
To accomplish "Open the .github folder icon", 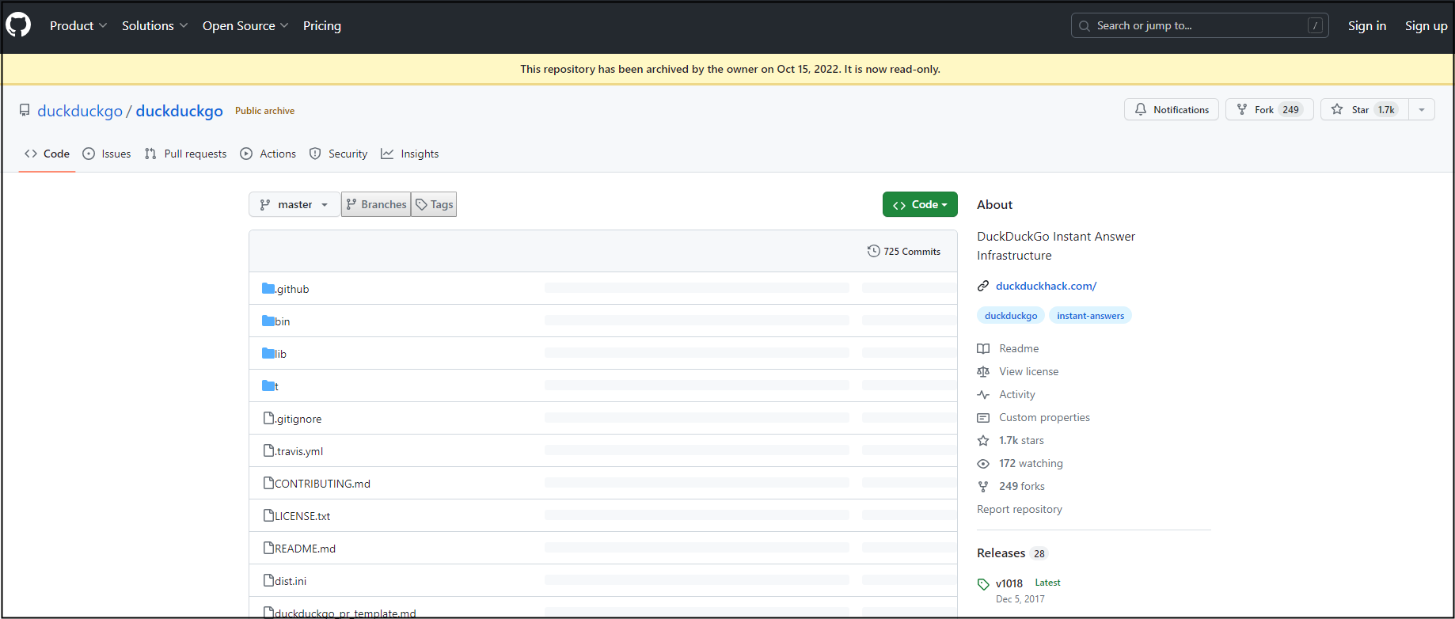I will pos(268,288).
